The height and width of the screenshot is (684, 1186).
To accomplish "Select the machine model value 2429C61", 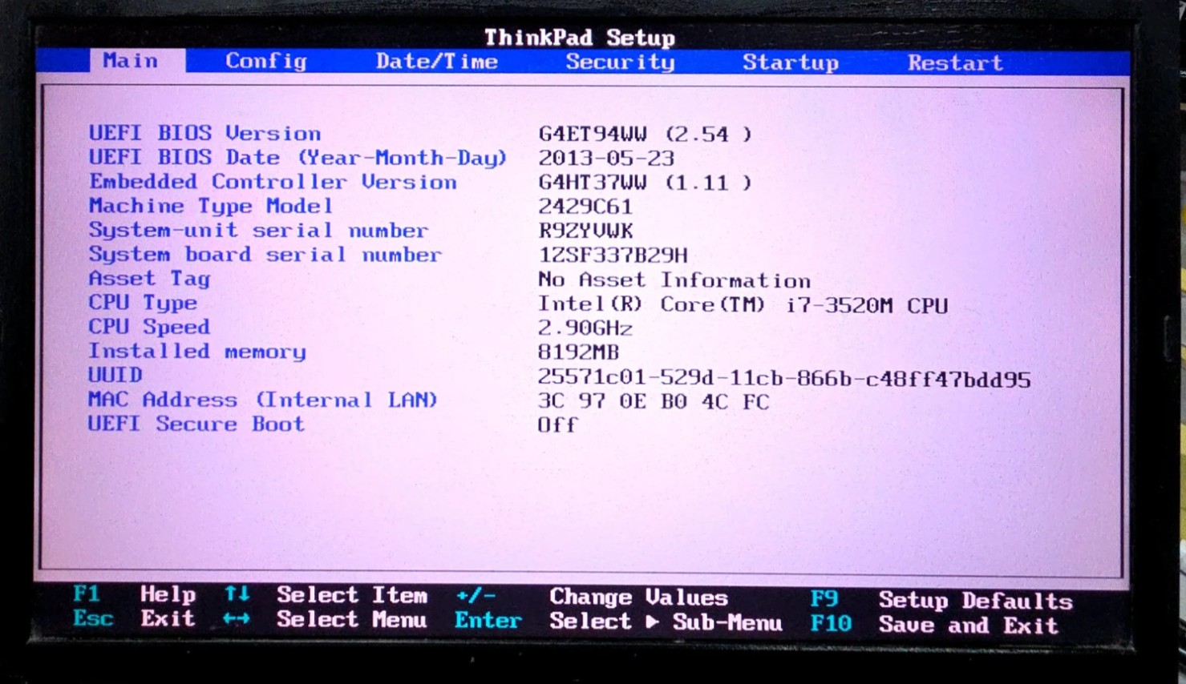I will point(585,207).
